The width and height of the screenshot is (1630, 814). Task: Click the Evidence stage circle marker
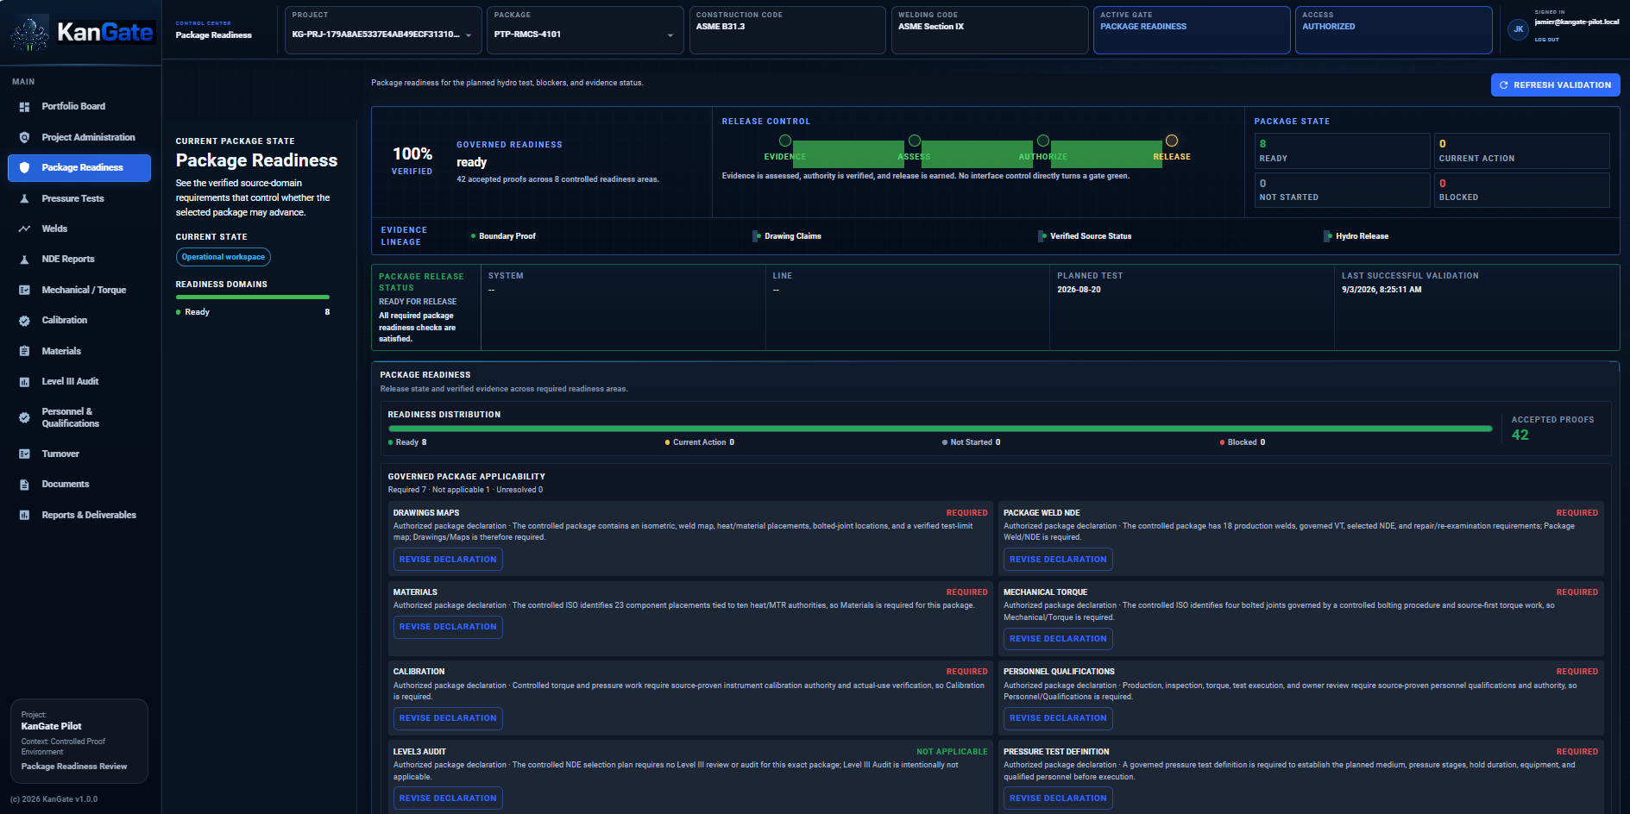(x=785, y=141)
